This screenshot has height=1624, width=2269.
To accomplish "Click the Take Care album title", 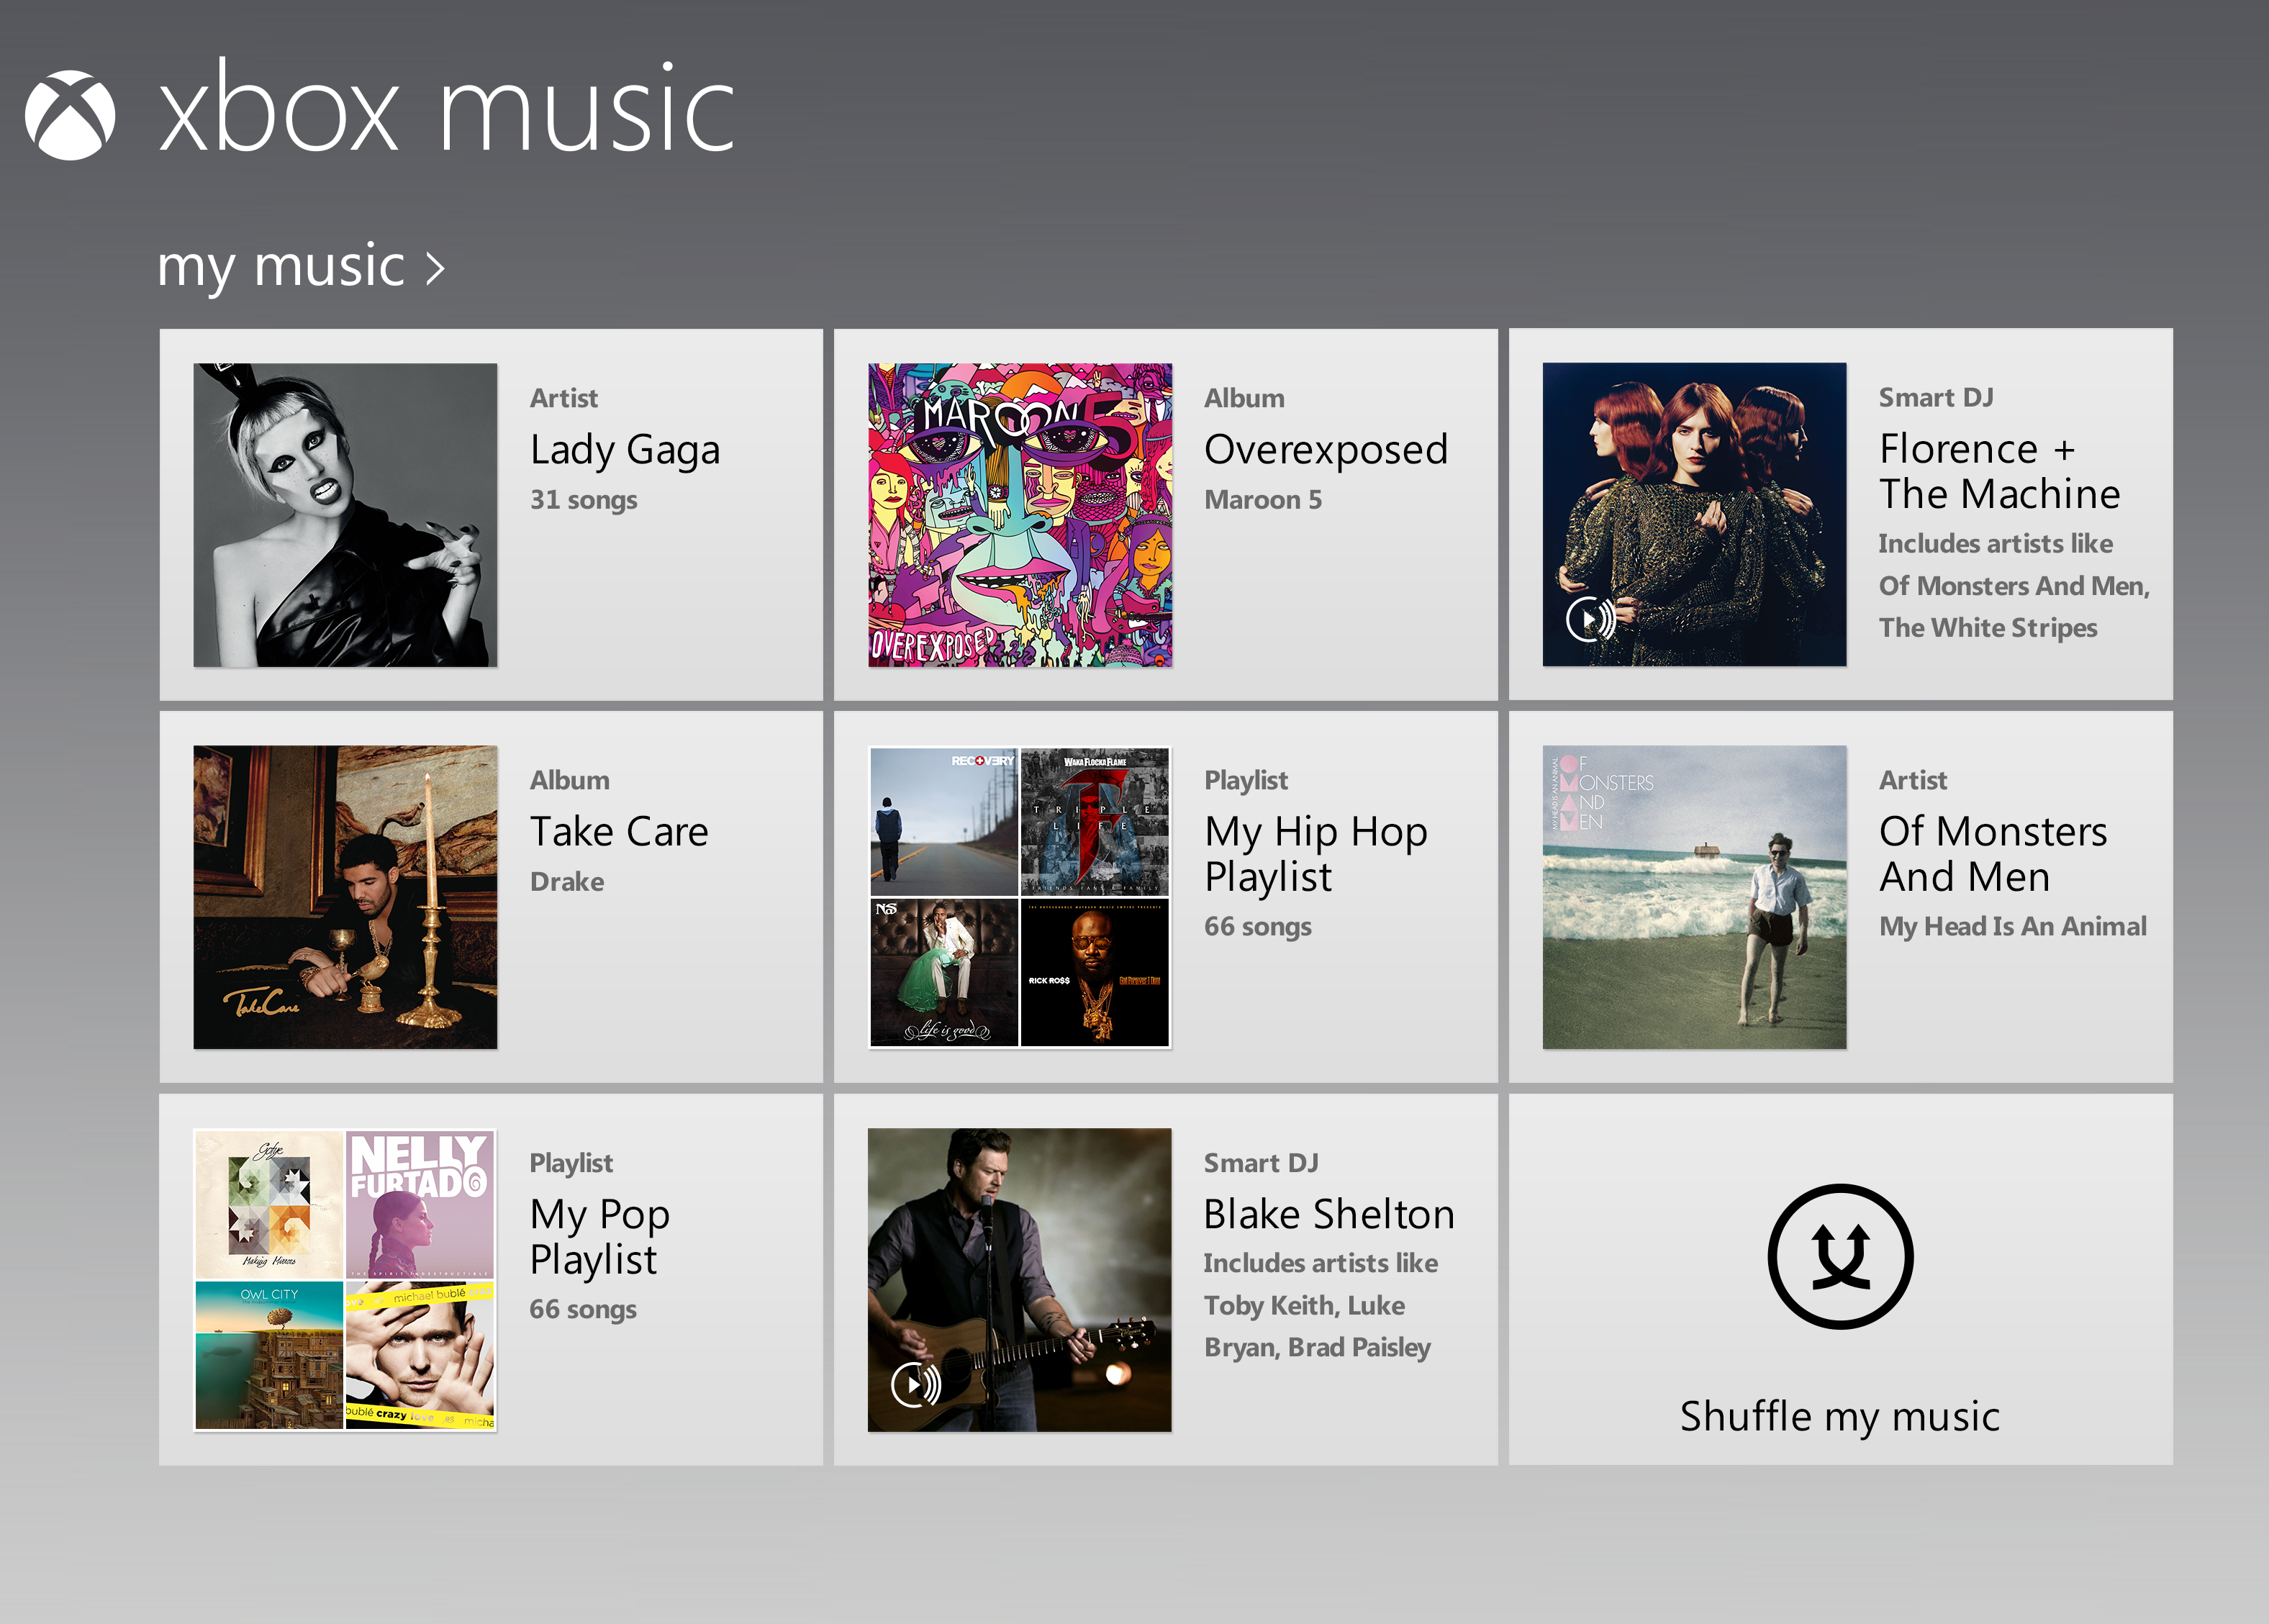I will click(x=619, y=832).
